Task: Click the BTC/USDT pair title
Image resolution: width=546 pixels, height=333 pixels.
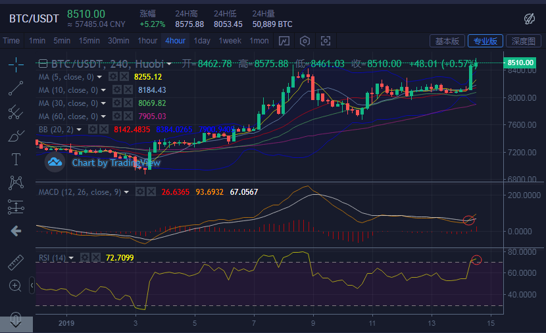Action: tap(34, 18)
